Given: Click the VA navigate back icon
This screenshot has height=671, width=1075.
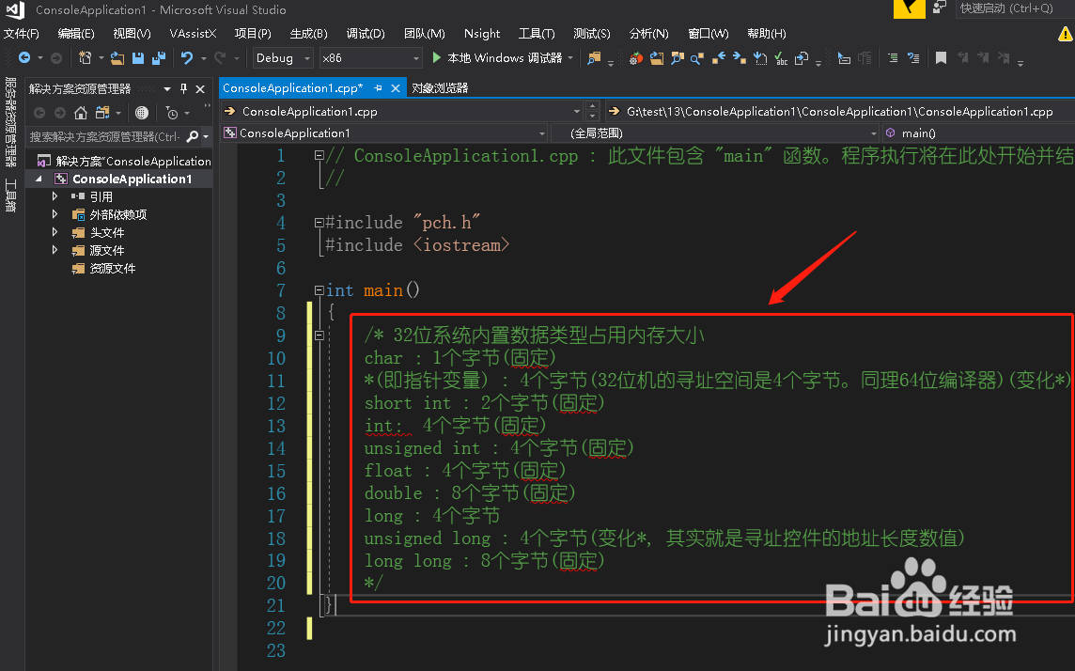Looking at the screenshot, I should click(x=719, y=58).
